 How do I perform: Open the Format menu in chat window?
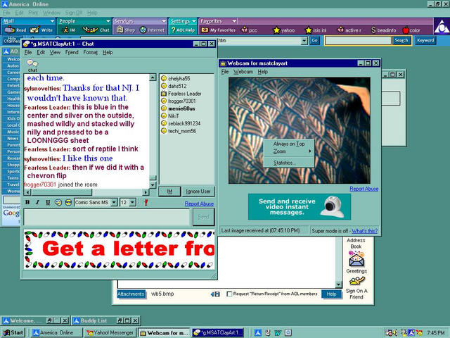pyautogui.click(x=91, y=52)
